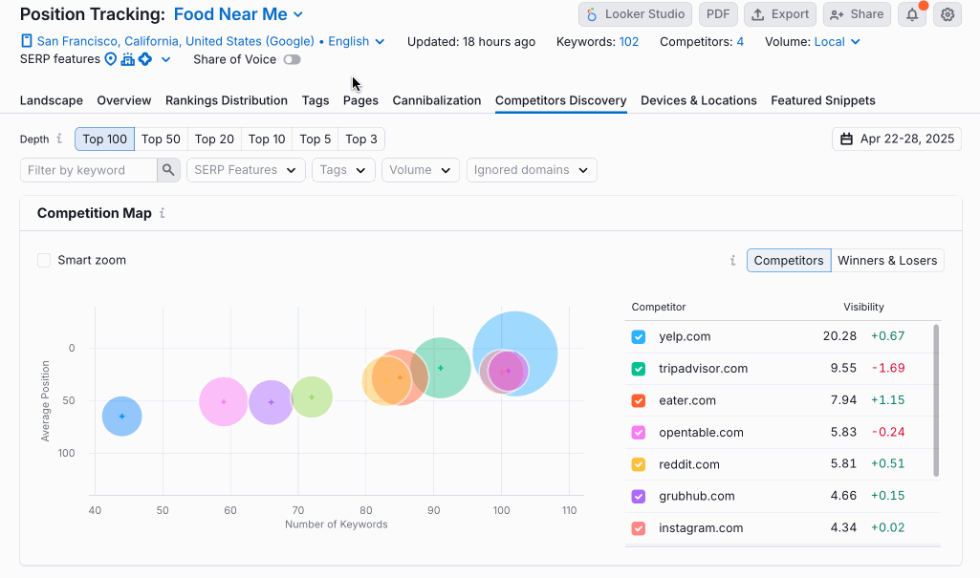Open the SERP Features dropdown
Image resolution: width=980 pixels, height=578 pixels.
tap(243, 170)
